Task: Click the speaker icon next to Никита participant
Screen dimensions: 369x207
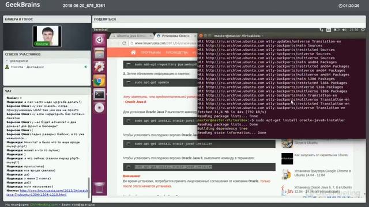Action: pos(86,67)
